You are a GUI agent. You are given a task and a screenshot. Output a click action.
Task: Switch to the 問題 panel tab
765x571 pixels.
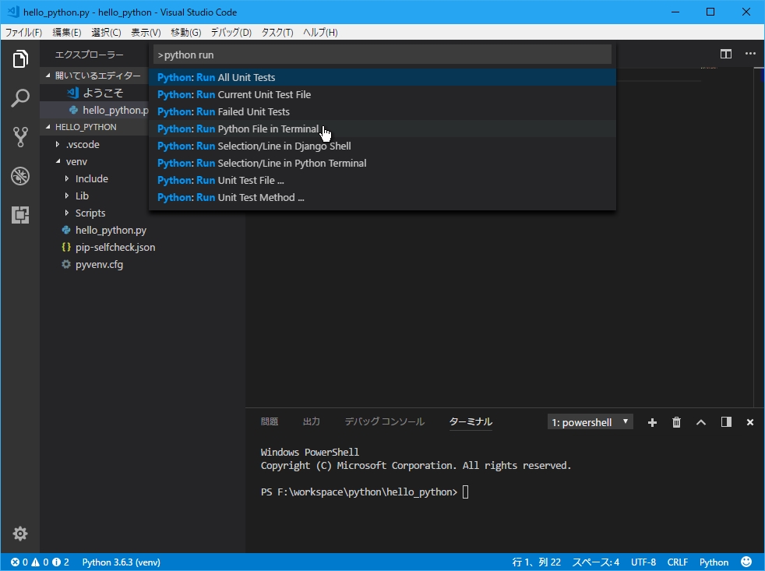pyautogui.click(x=270, y=421)
